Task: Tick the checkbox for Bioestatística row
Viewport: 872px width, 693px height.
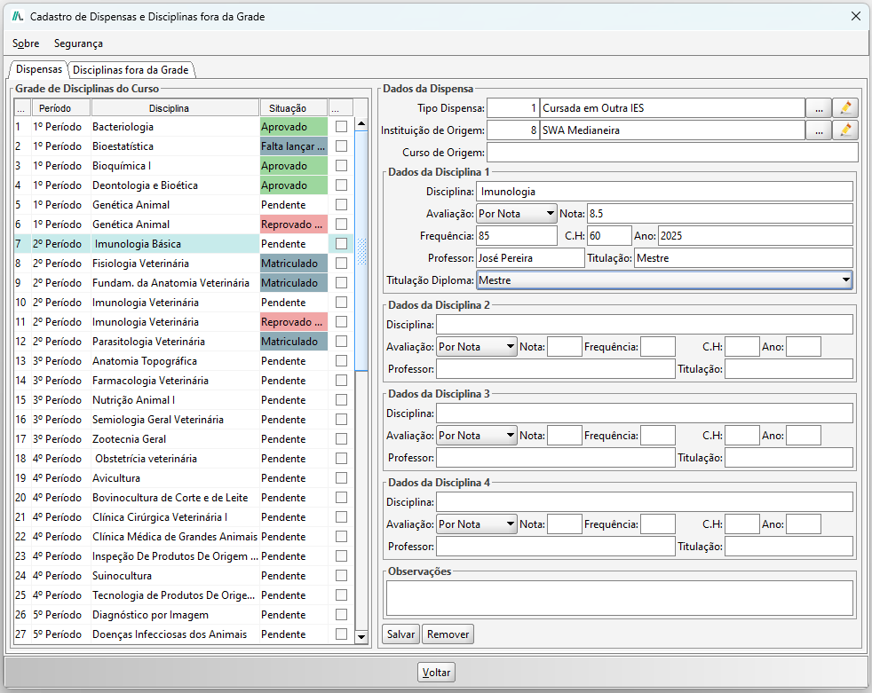Action: [x=342, y=146]
